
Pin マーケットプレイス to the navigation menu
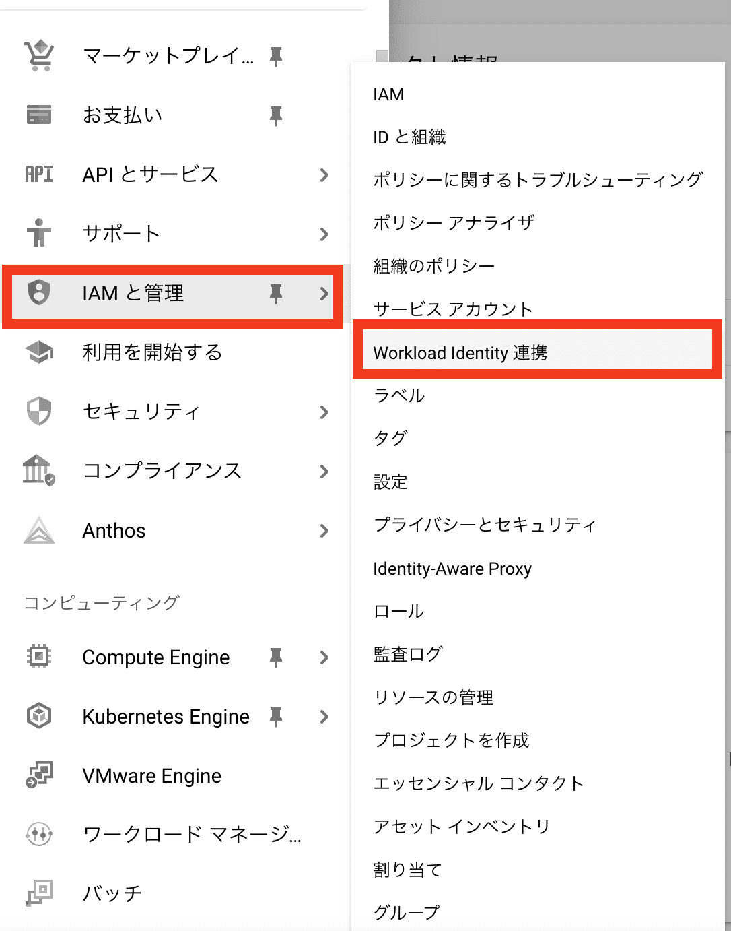(x=275, y=56)
